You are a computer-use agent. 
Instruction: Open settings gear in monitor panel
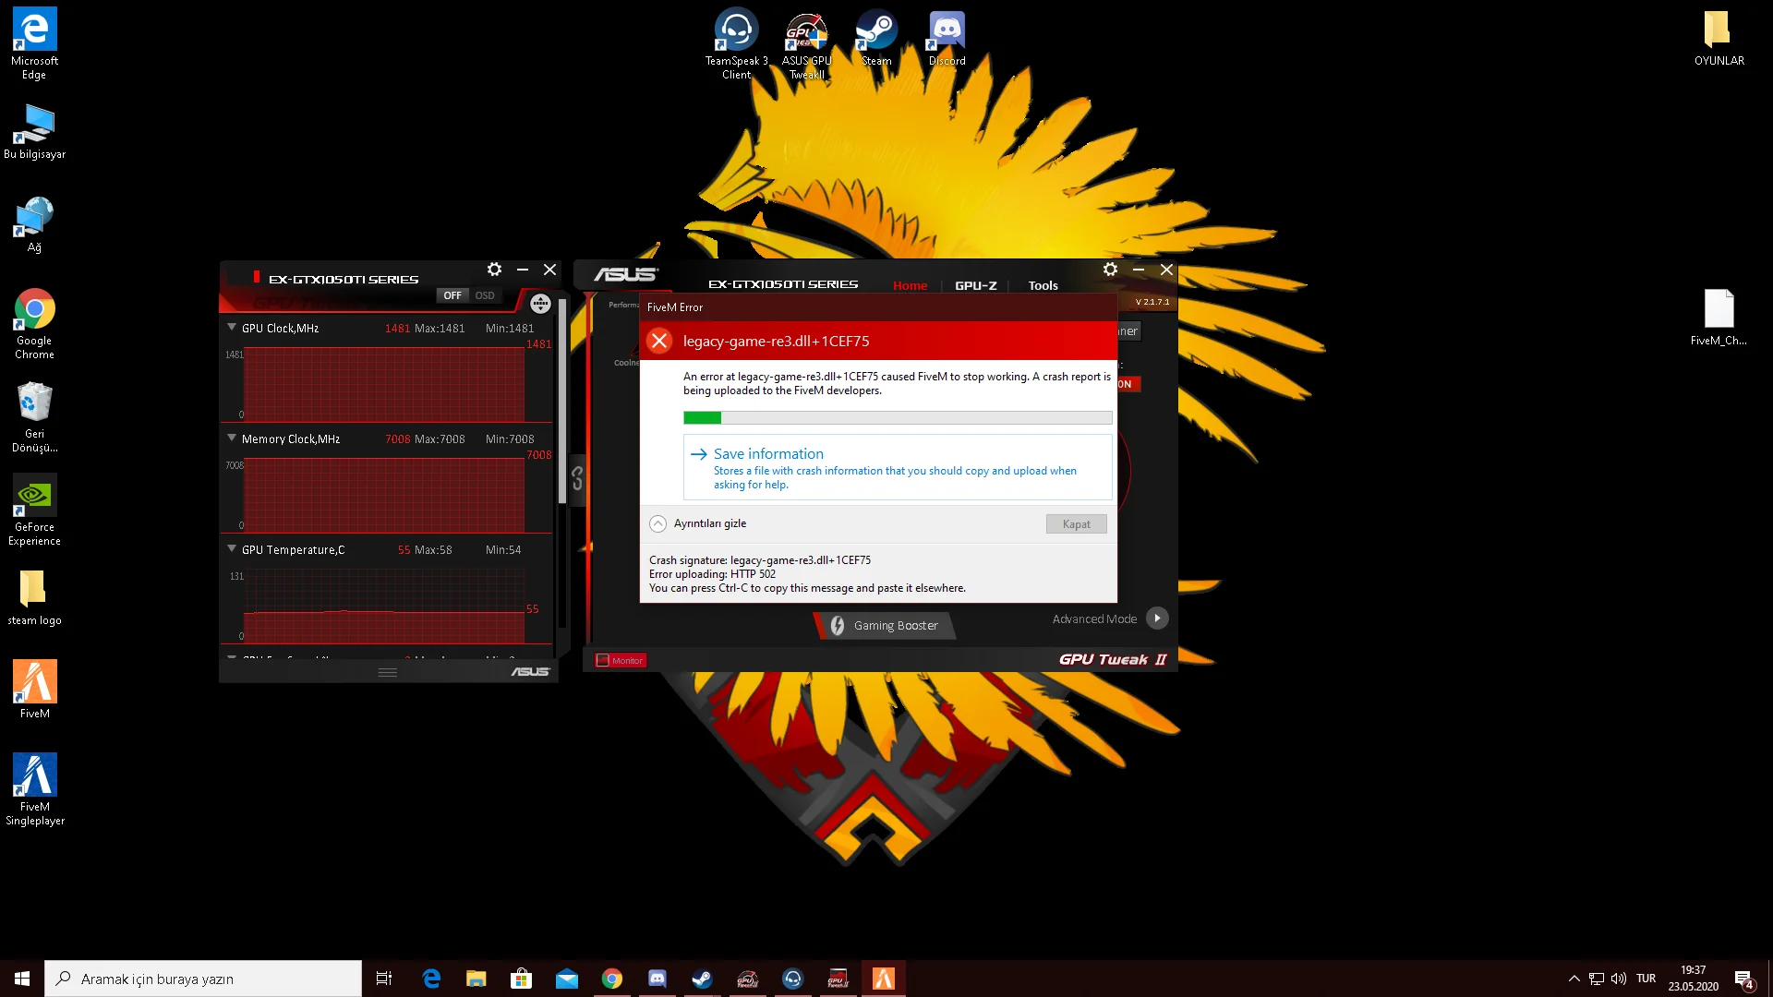tap(495, 270)
